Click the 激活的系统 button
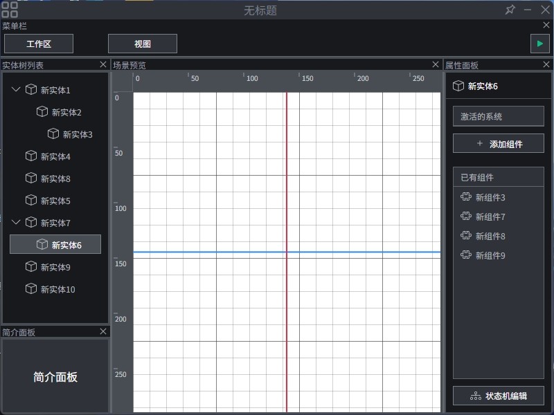Viewport: 554px width, 415px height. (x=498, y=116)
